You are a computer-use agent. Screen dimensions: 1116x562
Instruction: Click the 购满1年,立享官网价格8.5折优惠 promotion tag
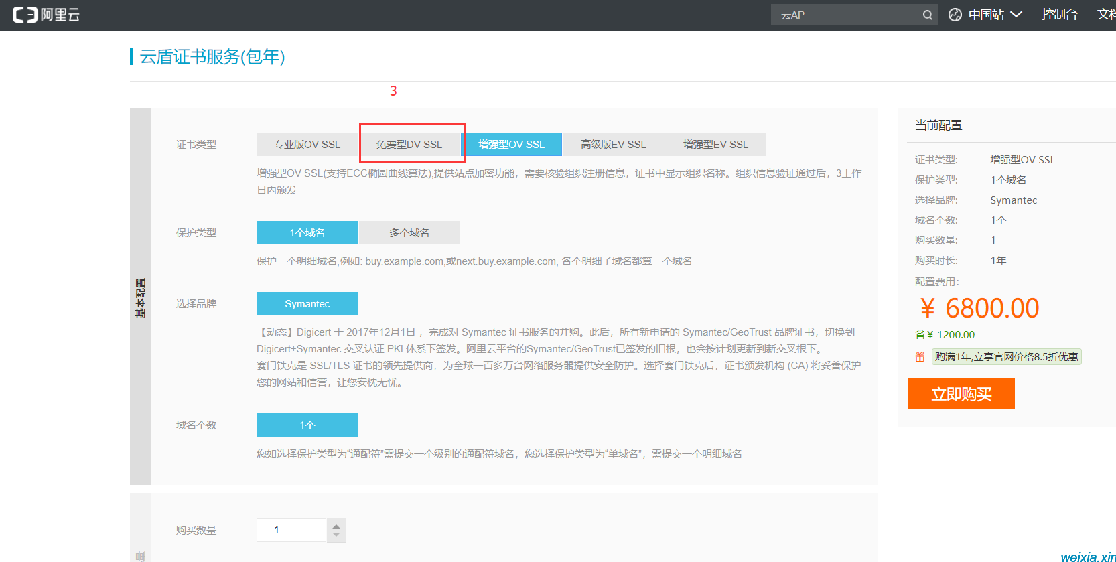click(1006, 357)
